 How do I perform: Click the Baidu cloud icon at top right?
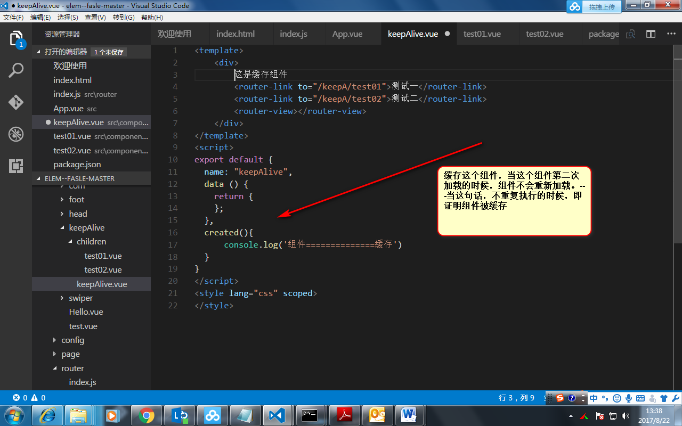pos(574,6)
